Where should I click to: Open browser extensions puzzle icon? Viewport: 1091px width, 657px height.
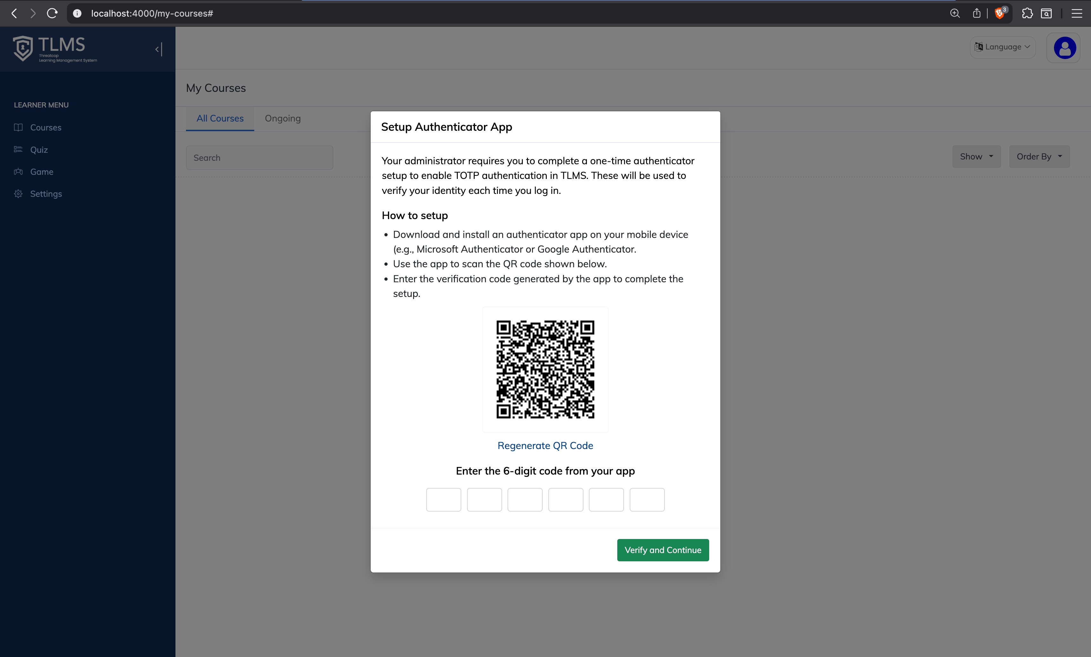point(1027,13)
